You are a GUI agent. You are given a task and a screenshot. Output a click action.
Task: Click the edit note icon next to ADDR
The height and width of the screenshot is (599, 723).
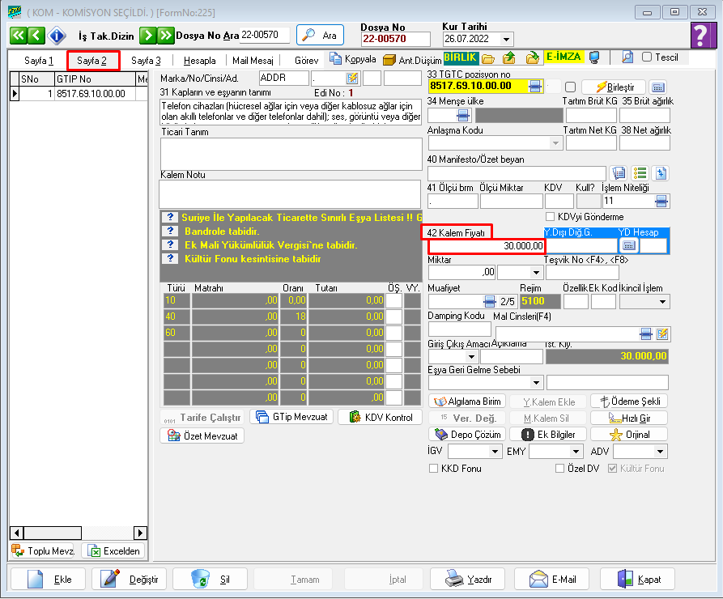click(352, 78)
